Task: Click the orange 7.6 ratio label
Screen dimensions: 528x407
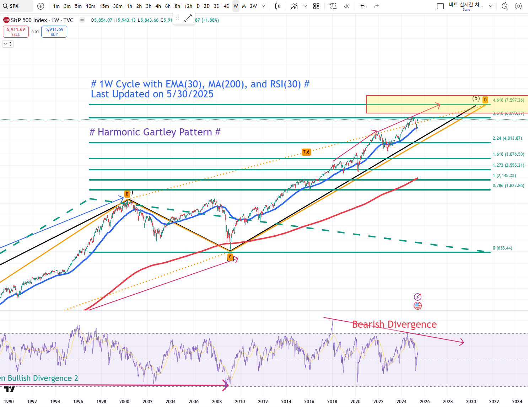Action: coord(306,152)
